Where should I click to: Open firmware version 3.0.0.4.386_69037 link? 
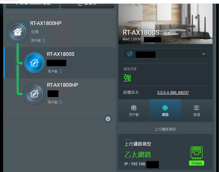(173, 93)
